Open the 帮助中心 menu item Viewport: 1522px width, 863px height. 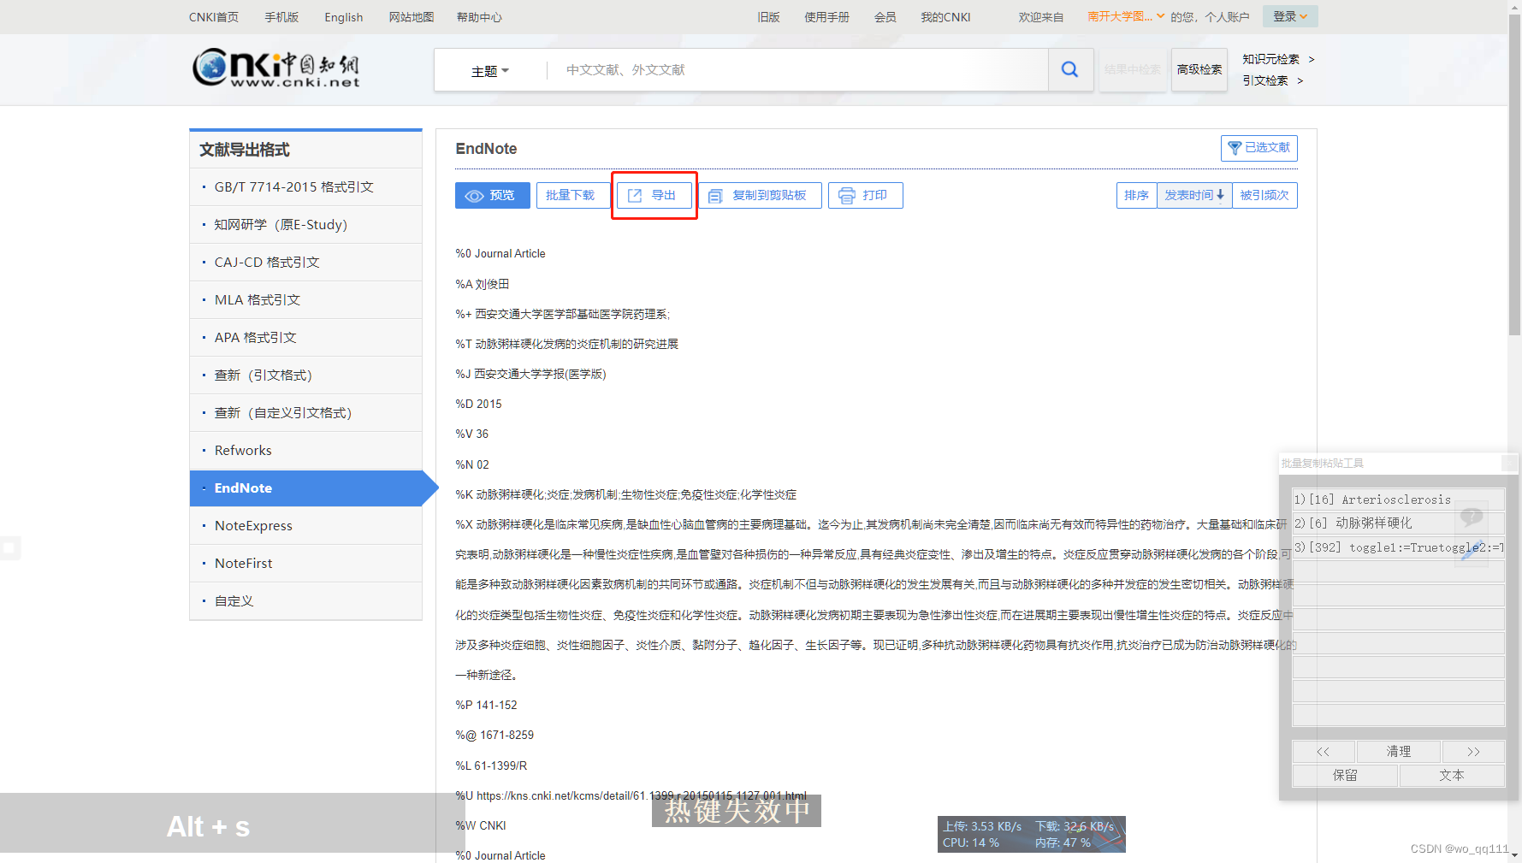coord(479,16)
